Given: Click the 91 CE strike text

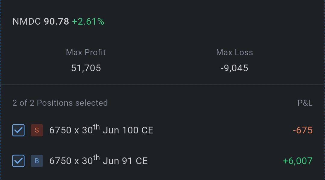Looking at the screenshot, I should tap(135, 161).
